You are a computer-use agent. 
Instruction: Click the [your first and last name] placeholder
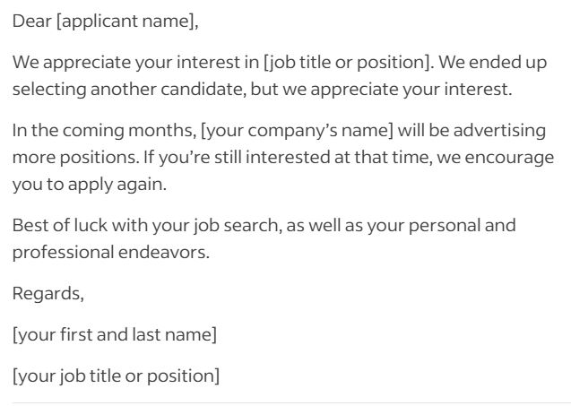click(114, 334)
